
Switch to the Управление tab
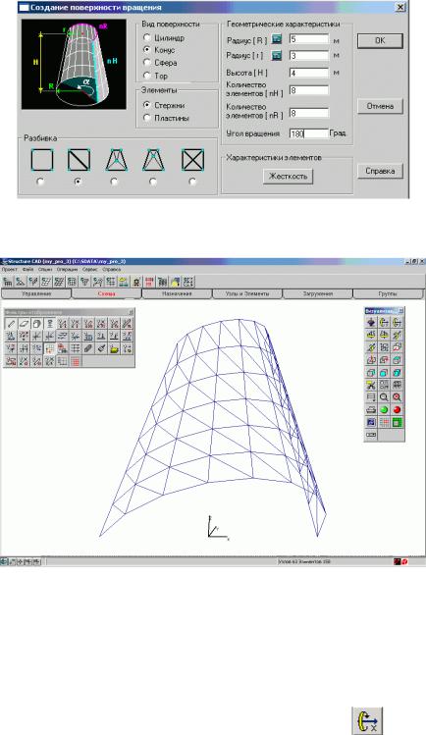point(36,293)
